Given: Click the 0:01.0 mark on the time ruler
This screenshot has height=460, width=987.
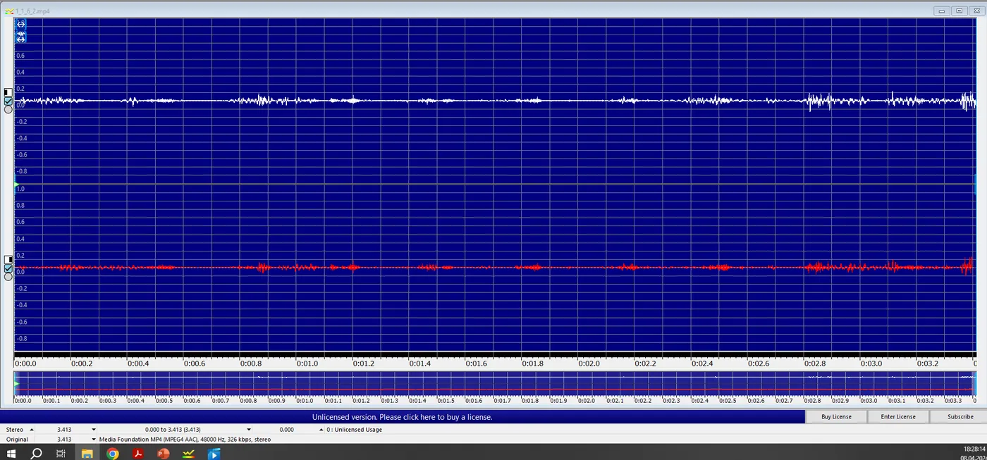Looking at the screenshot, I should tap(307, 363).
